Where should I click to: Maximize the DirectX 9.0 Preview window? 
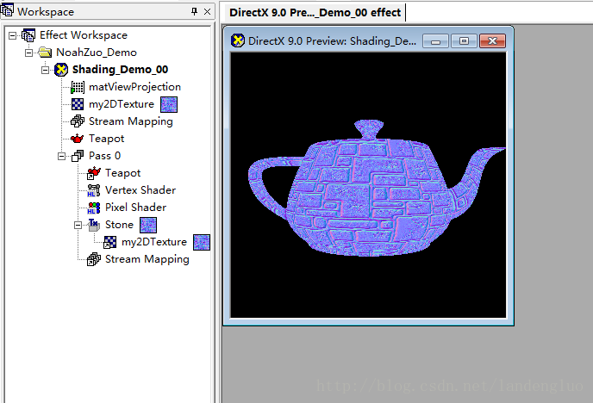(x=464, y=40)
